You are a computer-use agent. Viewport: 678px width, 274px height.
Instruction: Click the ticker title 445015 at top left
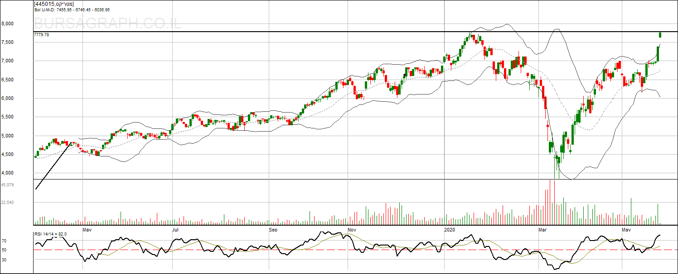pos(54,4)
